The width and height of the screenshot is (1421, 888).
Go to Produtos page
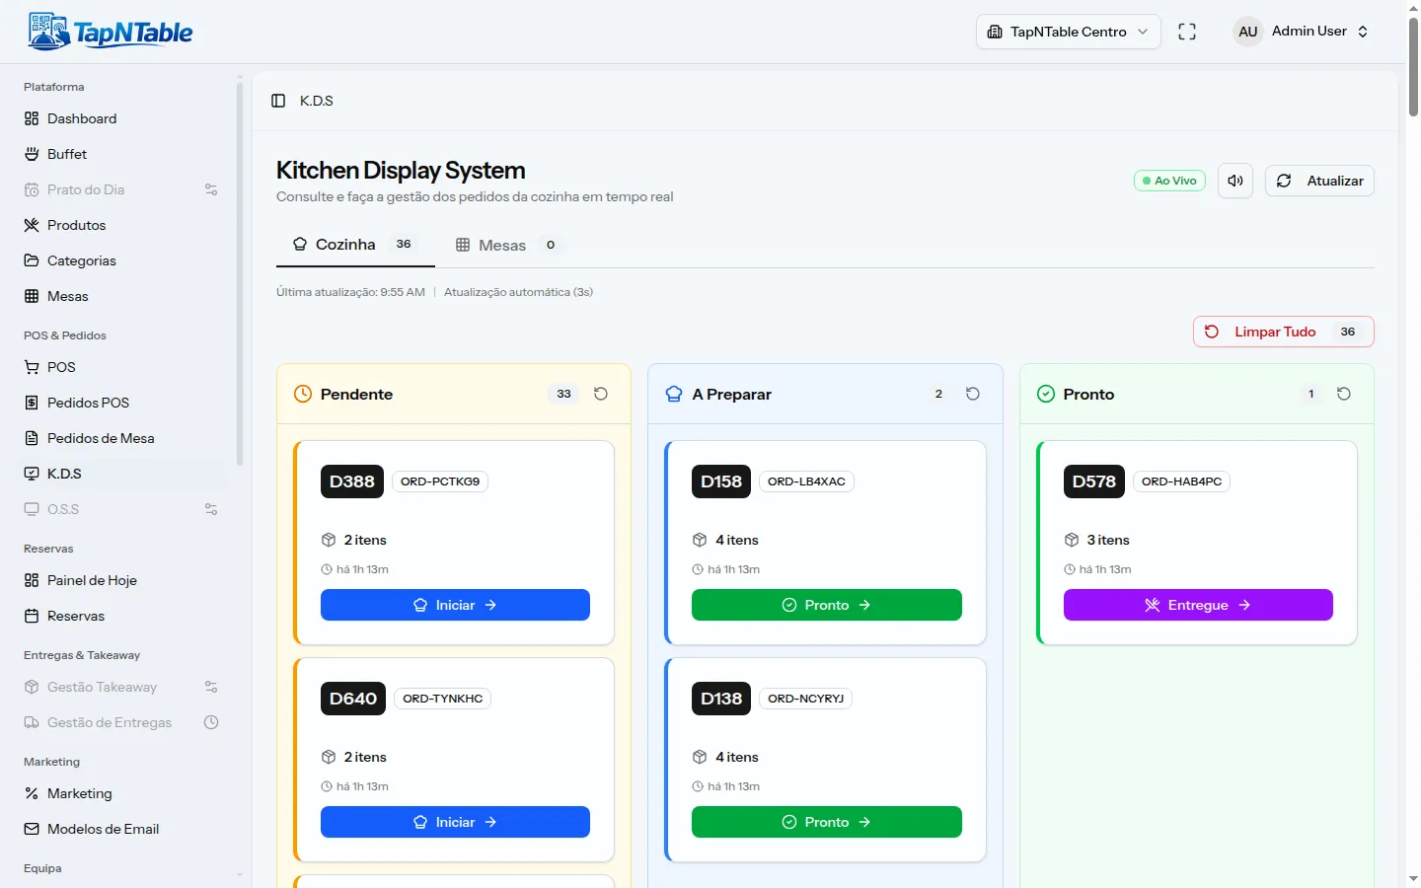tap(120, 225)
